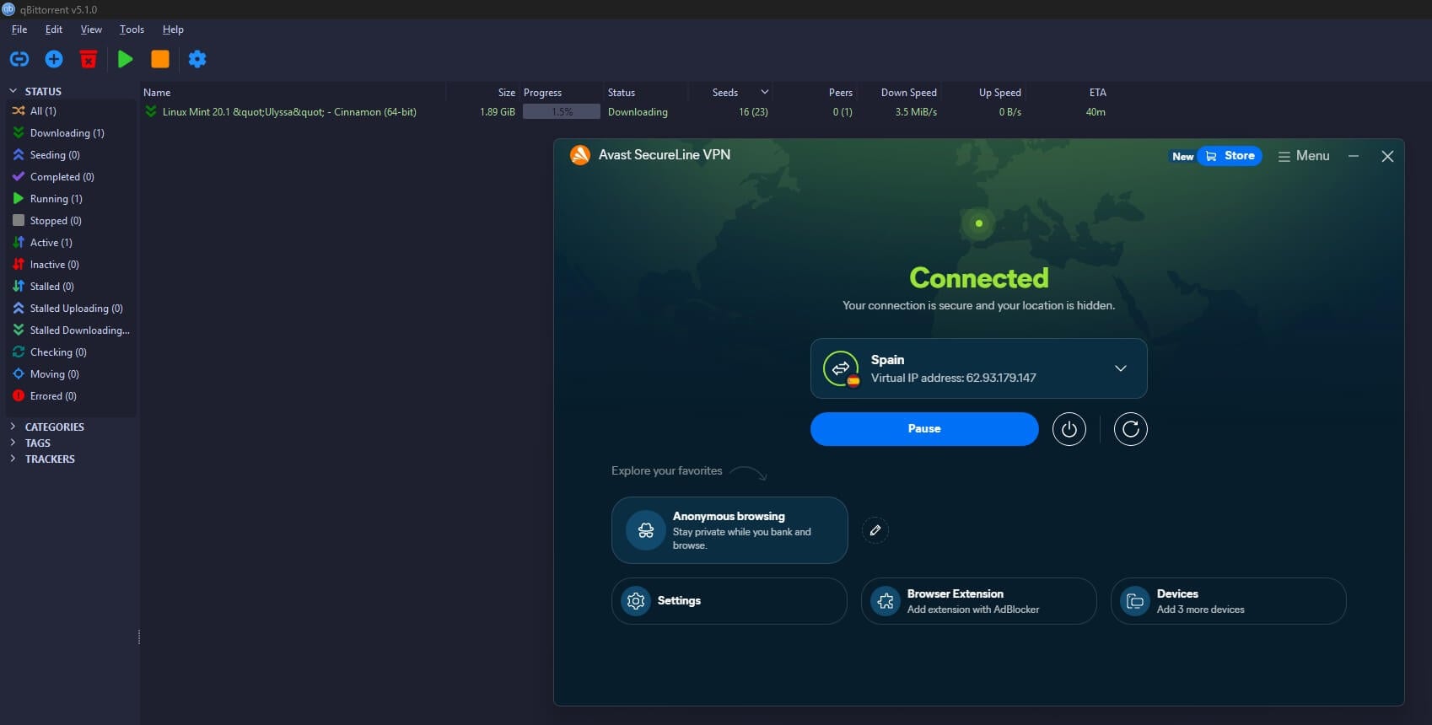The width and height of the screenshot is (1432, 725).
Task: Click the torrent's 1.5% progress bar
Action: click(562, 112)
